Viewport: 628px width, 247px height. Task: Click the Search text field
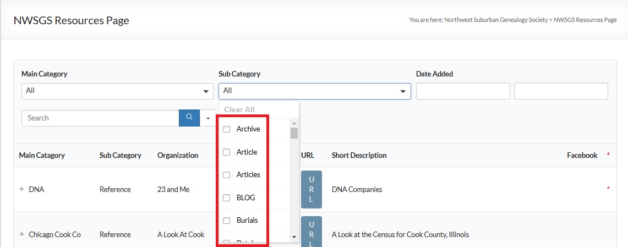[x=100, y=118]
